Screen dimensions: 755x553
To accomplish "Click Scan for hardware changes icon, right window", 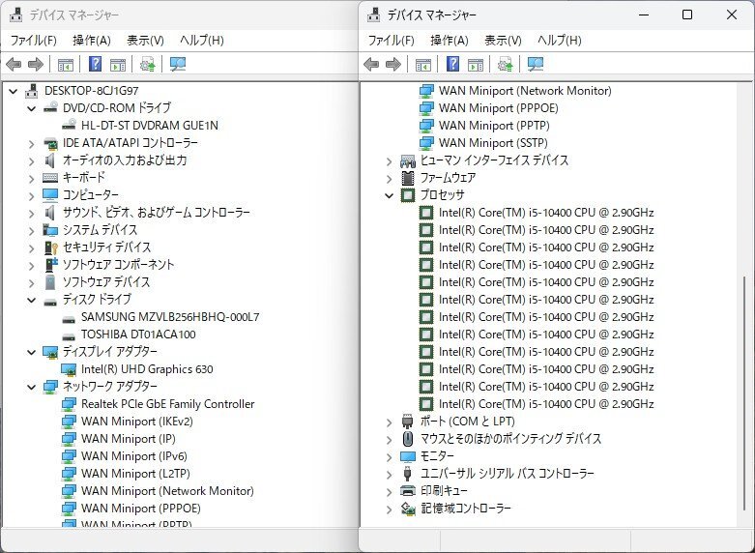I will click(536, 64).
